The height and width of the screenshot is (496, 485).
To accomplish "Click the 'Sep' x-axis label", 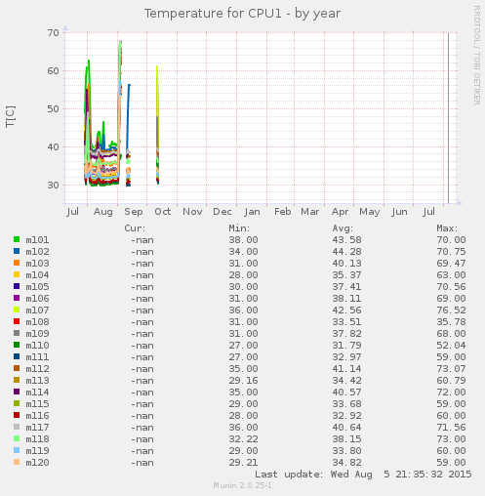I will pos(134,212).
